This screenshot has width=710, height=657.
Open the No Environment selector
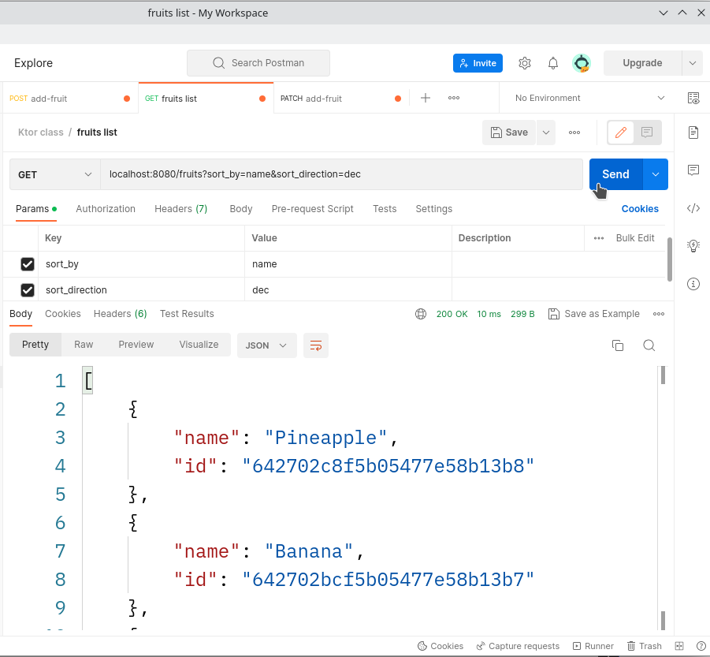click(x=589, y=98)
